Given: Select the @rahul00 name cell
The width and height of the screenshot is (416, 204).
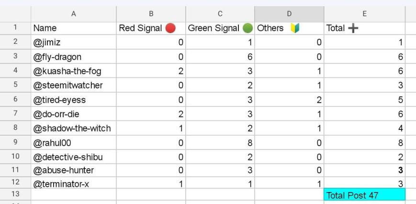Looking at the screenshot, I should coord(74,142).
